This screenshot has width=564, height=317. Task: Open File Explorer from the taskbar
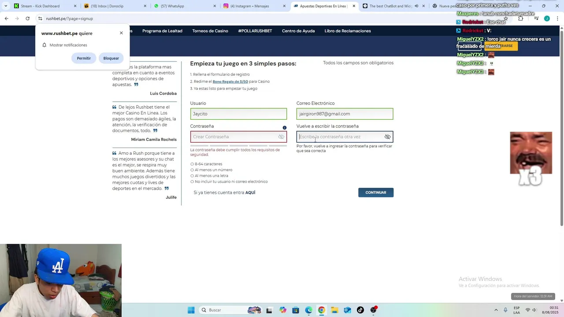click(x=334, y=310)
